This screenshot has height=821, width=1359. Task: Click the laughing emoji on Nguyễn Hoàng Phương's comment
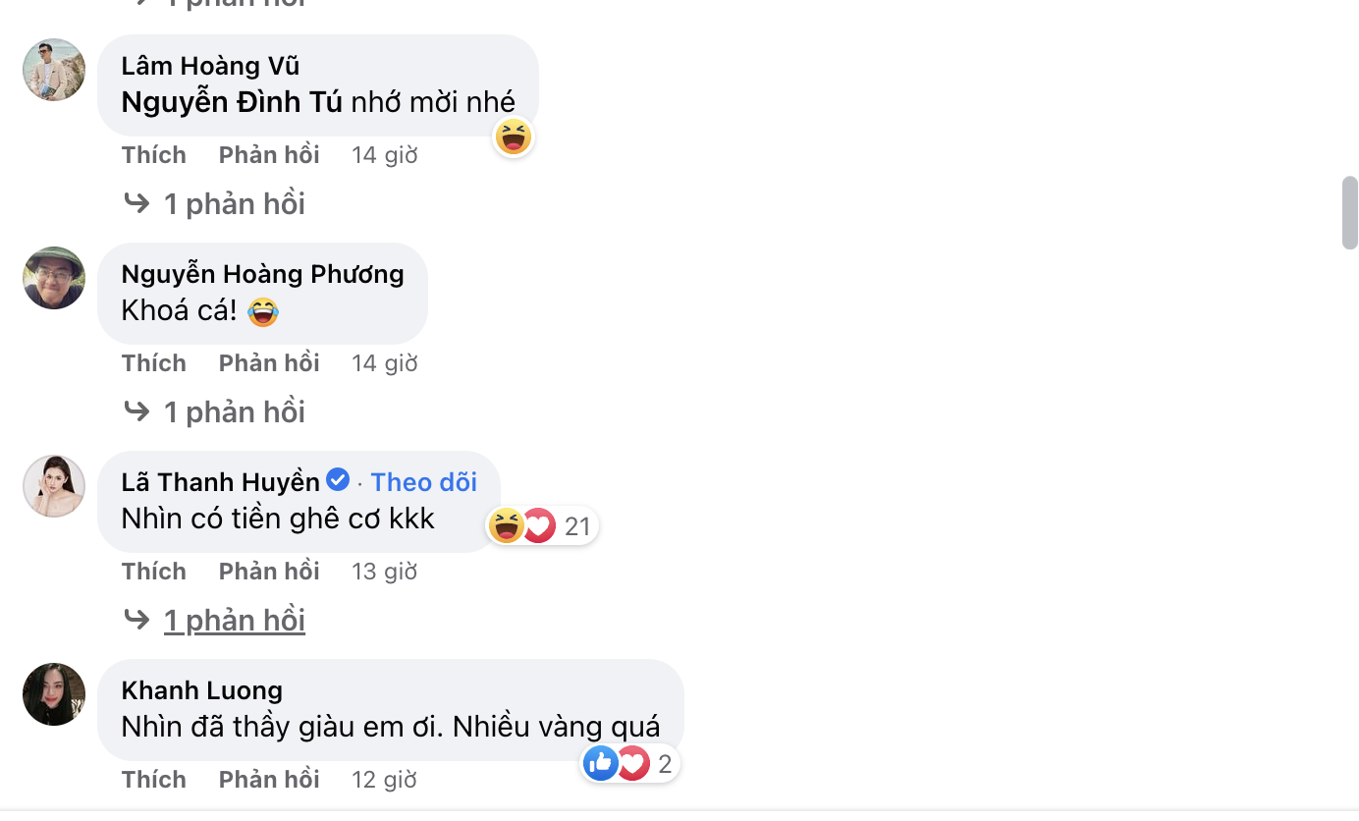[x=263, y=310]
